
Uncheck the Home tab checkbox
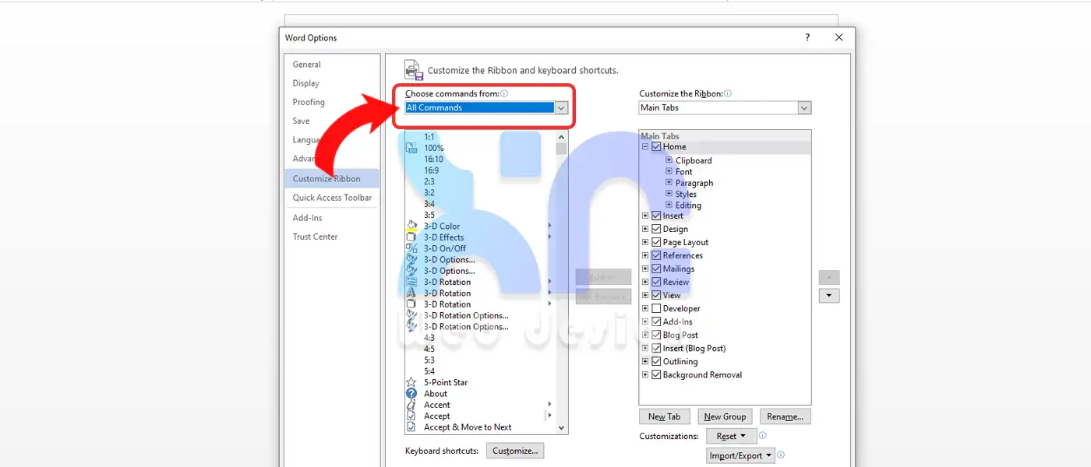point(656,146)
